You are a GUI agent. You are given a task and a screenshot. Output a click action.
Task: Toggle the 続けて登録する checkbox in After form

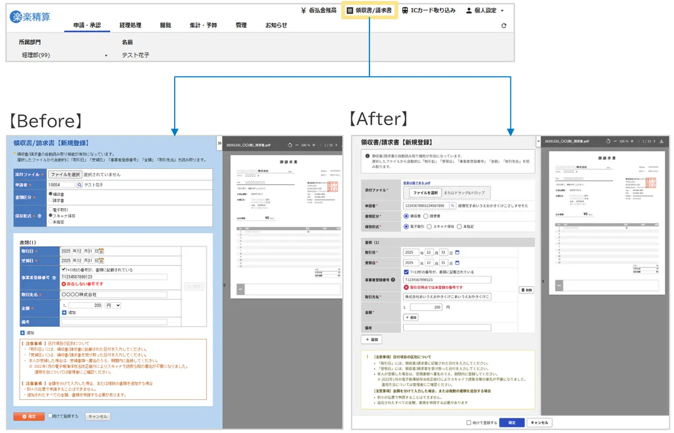(469, 422)
